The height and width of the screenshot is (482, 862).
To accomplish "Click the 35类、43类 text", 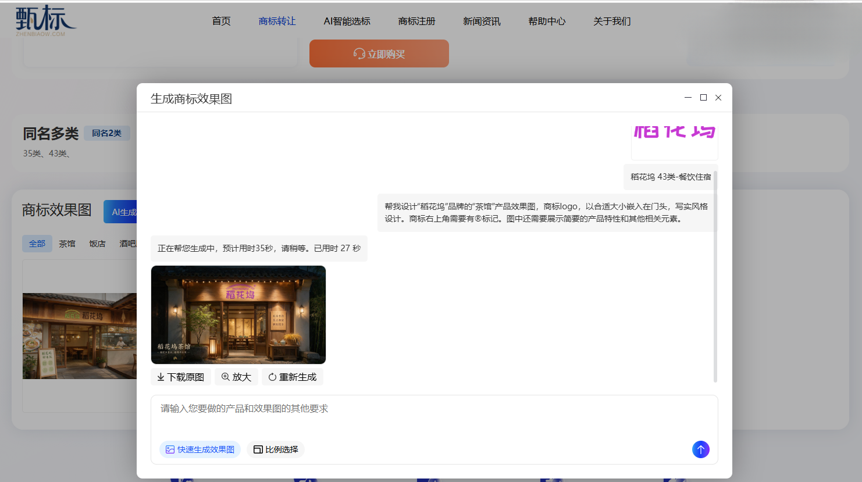I will (x=47, y=153).
